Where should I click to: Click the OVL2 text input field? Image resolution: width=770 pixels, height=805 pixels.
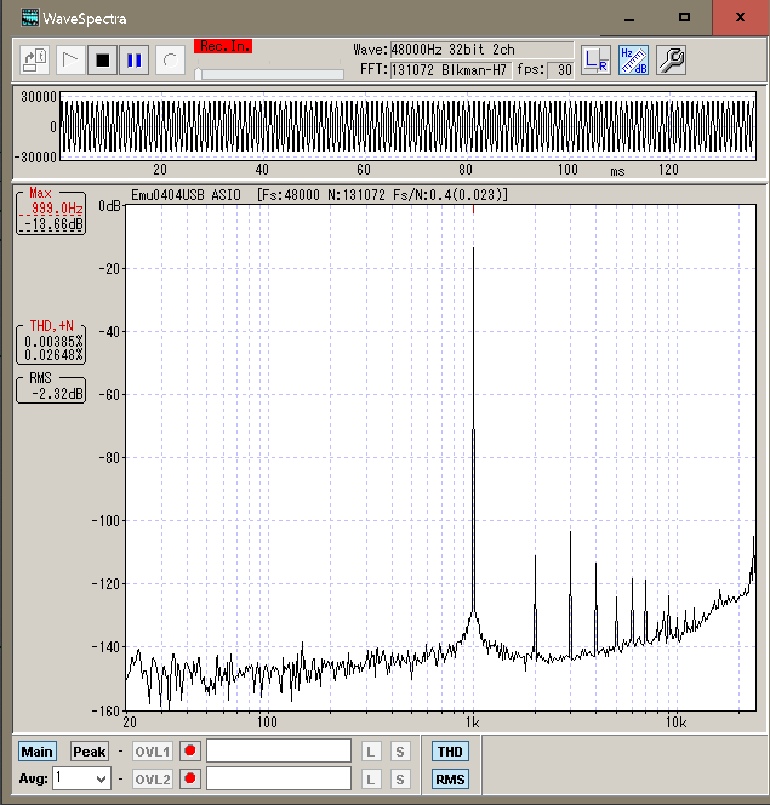pos(279,778)
